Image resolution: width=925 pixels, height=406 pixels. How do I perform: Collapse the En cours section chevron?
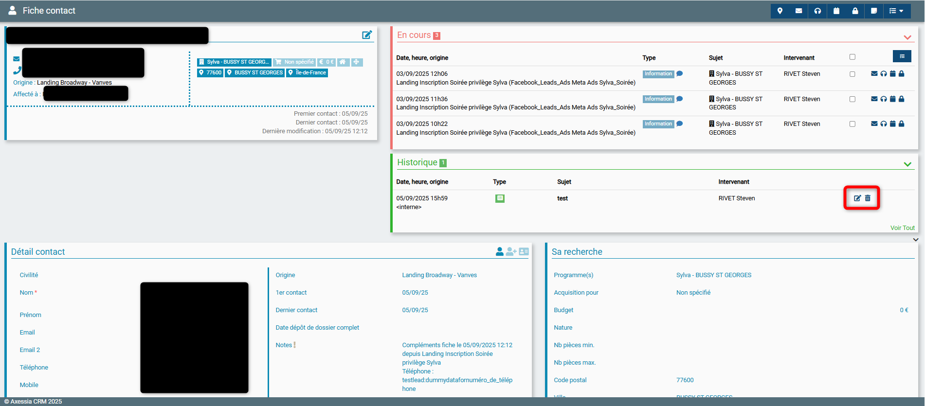(907, 37)
